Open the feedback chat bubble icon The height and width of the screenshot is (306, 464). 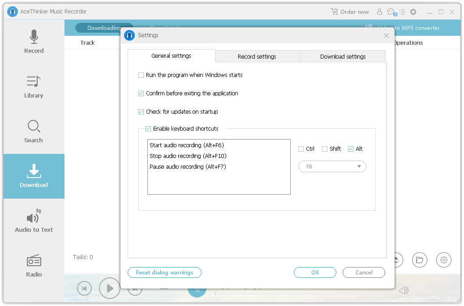coord(391,12)
